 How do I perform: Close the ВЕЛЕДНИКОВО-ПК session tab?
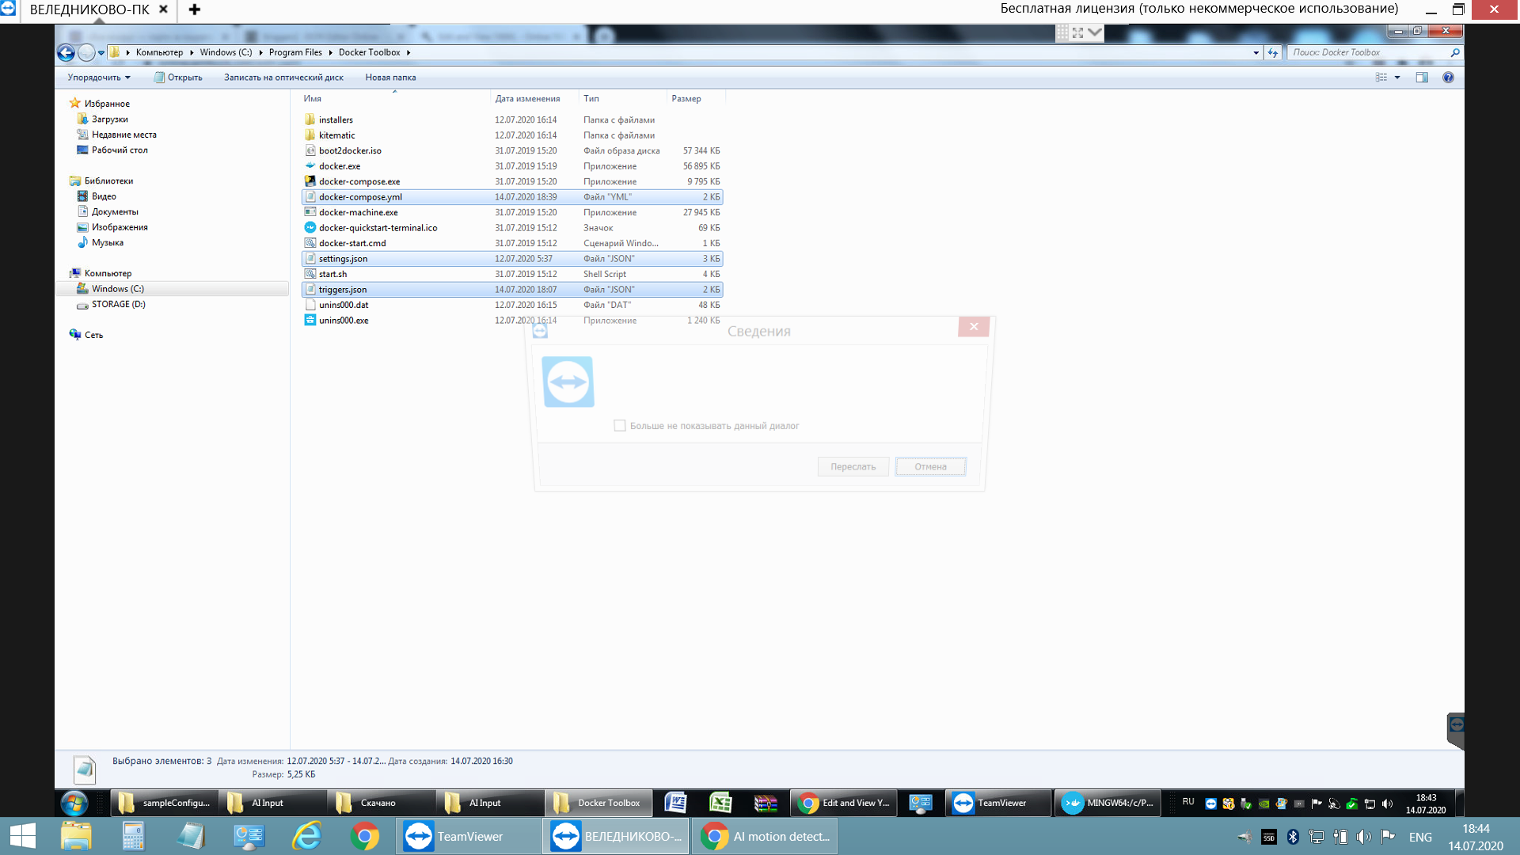(x=163, y=9)
